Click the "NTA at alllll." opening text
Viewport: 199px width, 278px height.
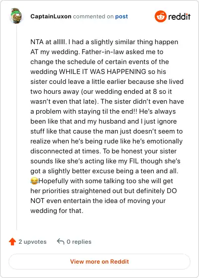point(49,42)
